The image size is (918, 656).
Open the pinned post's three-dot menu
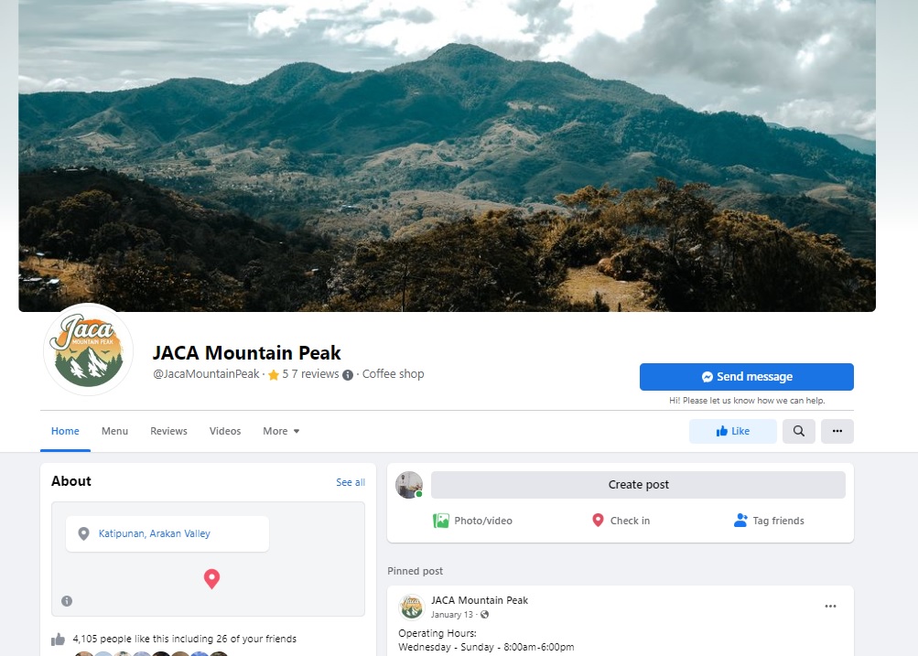pos(830,607)
